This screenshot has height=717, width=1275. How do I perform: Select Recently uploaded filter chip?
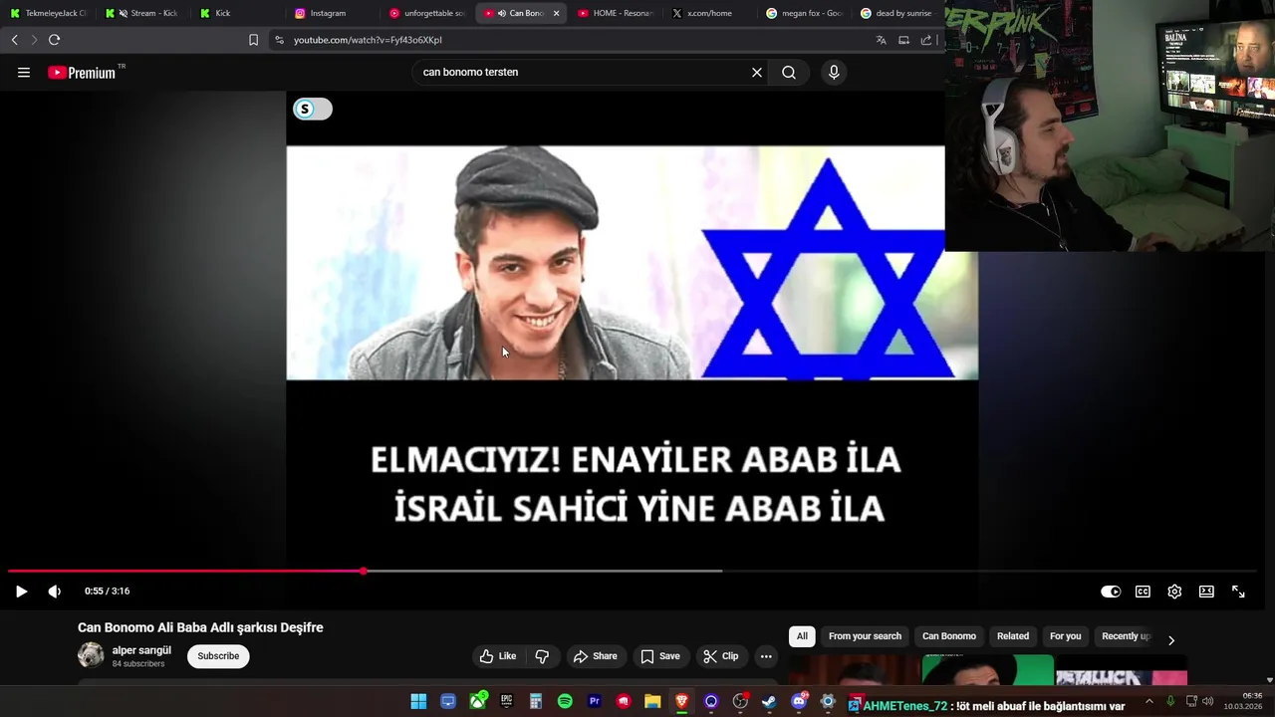click(1126, 636)
